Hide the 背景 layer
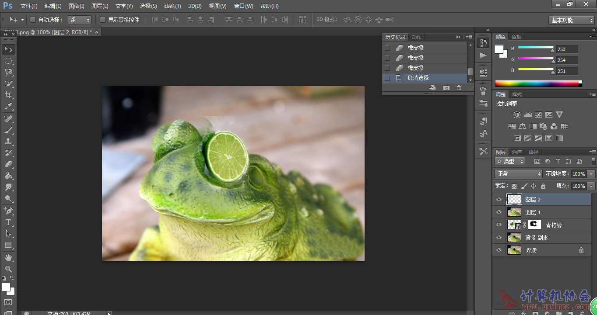Viewport: 597px width, 315px height. click(x=499, y=250)
